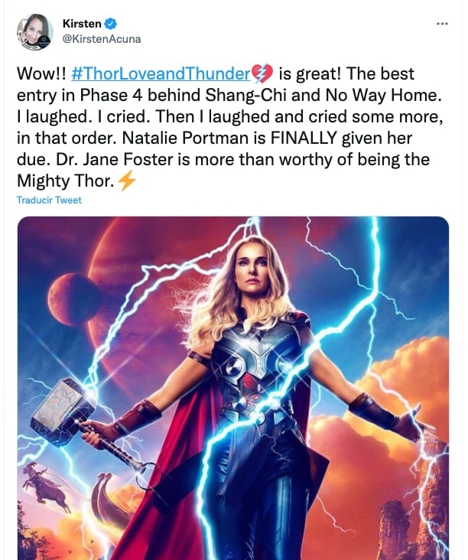Open Kirsten's round profile avatar
Viewport: 468px width, 560px height.
(35, 32)
